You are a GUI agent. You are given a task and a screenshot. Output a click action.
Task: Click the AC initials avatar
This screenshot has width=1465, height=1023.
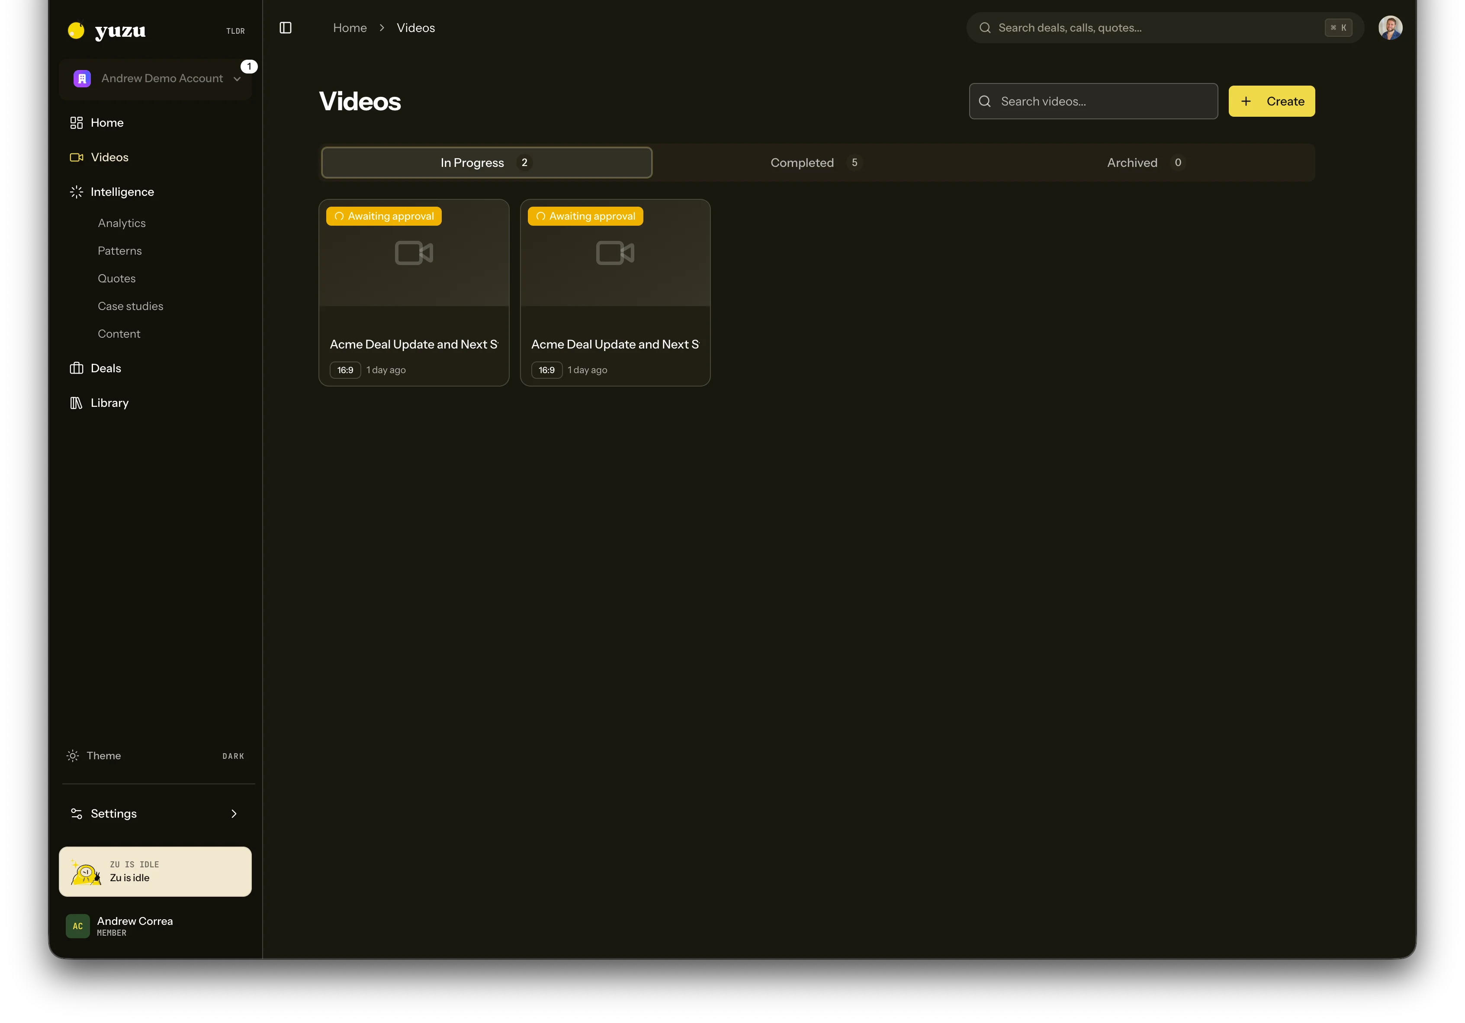(x=78, y=926)
